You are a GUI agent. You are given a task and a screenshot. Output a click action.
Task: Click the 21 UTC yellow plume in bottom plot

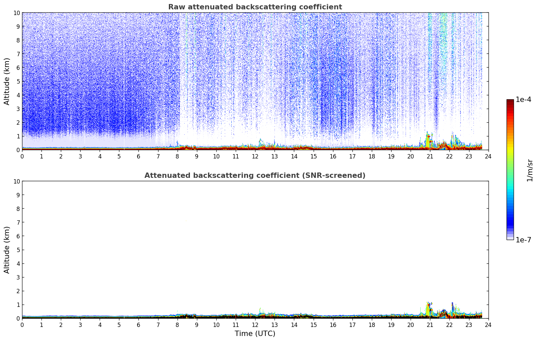tap(427, 310)
